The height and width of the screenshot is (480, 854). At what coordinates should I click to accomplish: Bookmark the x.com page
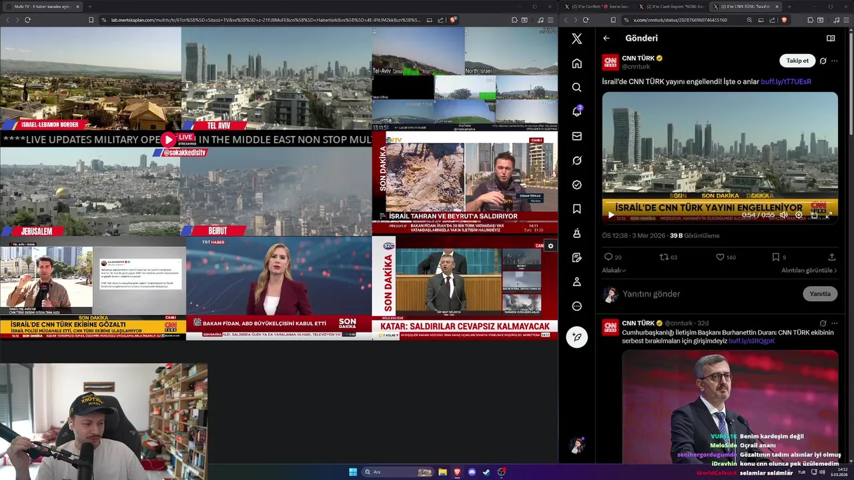click(x=613, y=20)
